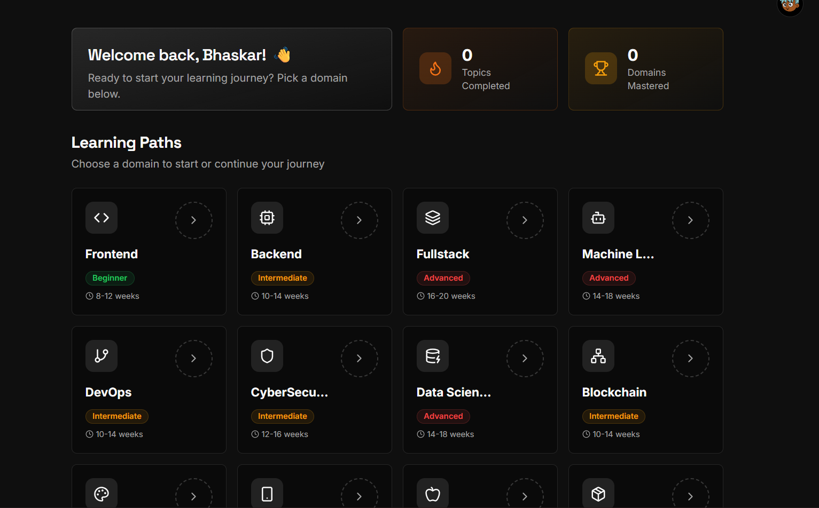Click the Backend chip icon

267,218
